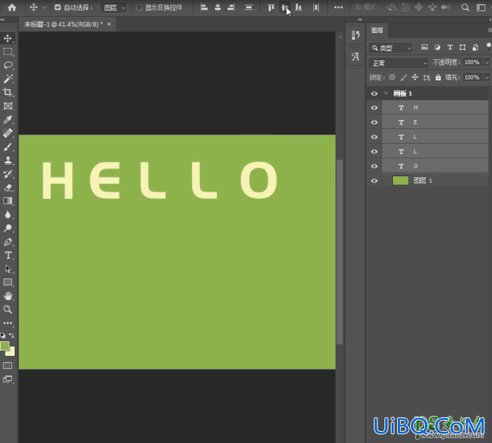Align vertical centers of layers
The height and width of the screenshot is (443, 492).
[x=285, y=7]
